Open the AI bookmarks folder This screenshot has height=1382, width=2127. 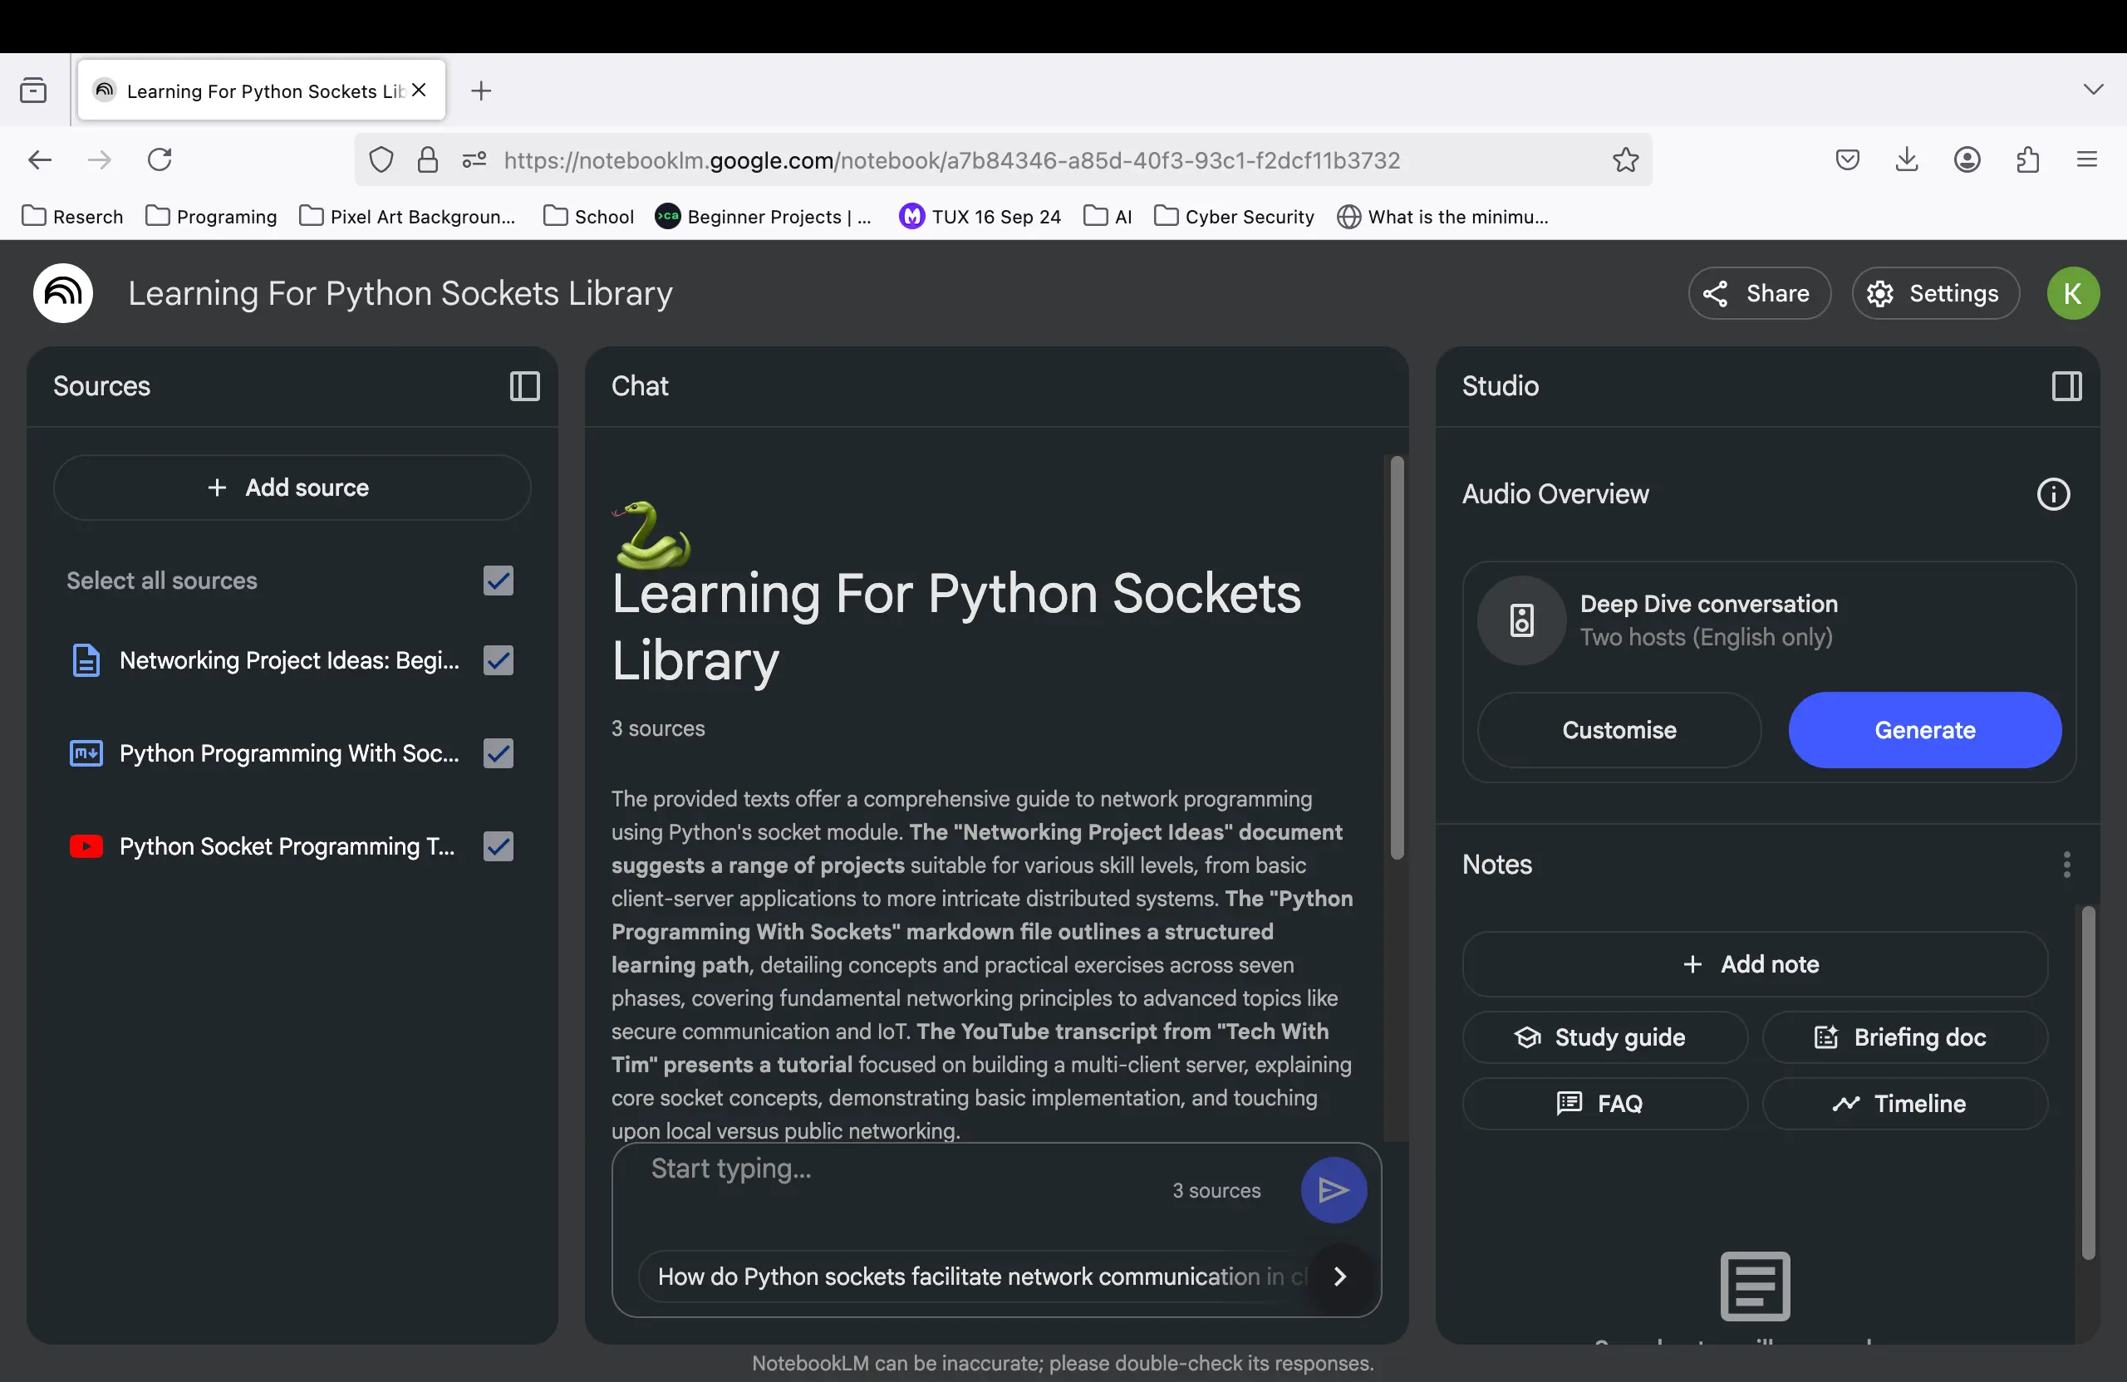1108,216
